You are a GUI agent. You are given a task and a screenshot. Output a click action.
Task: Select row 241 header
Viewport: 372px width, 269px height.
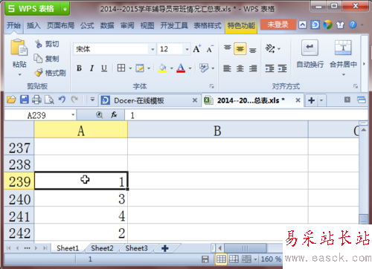19,215
